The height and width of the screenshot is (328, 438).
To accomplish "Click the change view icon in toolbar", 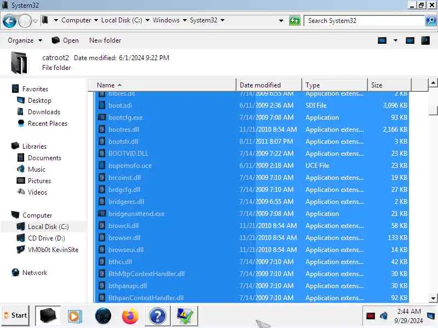I will tap(382, 40).
